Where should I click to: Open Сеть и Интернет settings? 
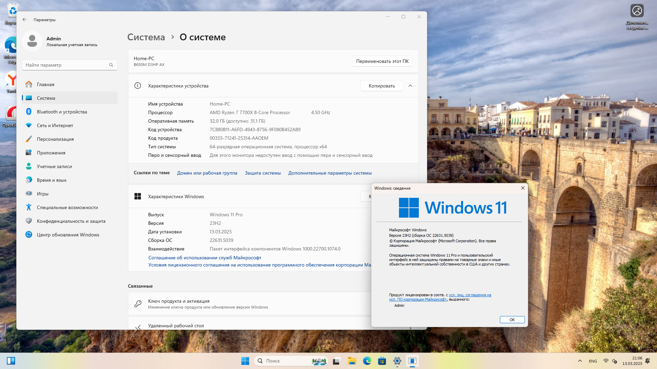(x=55, y=125)
